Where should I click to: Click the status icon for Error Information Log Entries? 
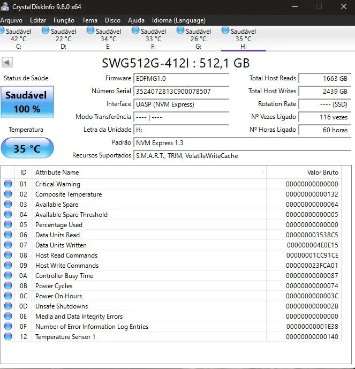point(8,326)
